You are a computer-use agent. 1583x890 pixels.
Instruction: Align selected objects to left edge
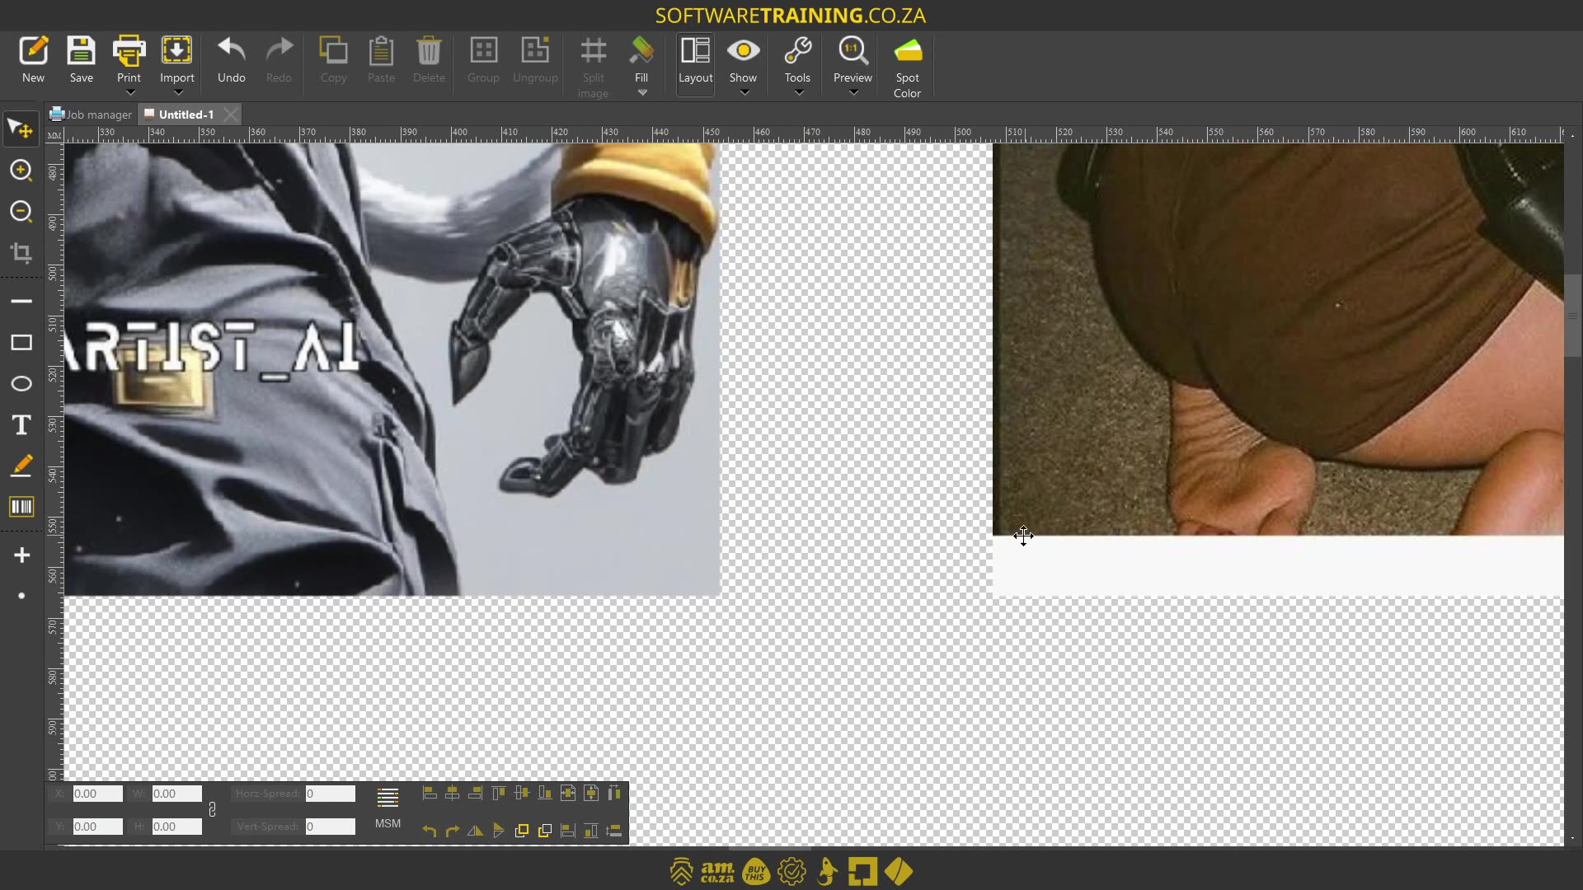430,794
